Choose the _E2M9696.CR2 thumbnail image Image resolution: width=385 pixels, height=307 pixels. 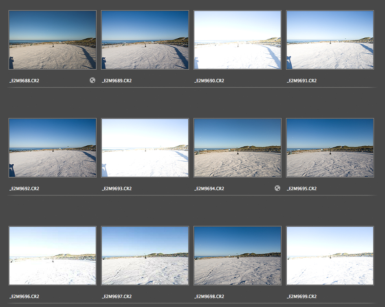tap(53, 256)
